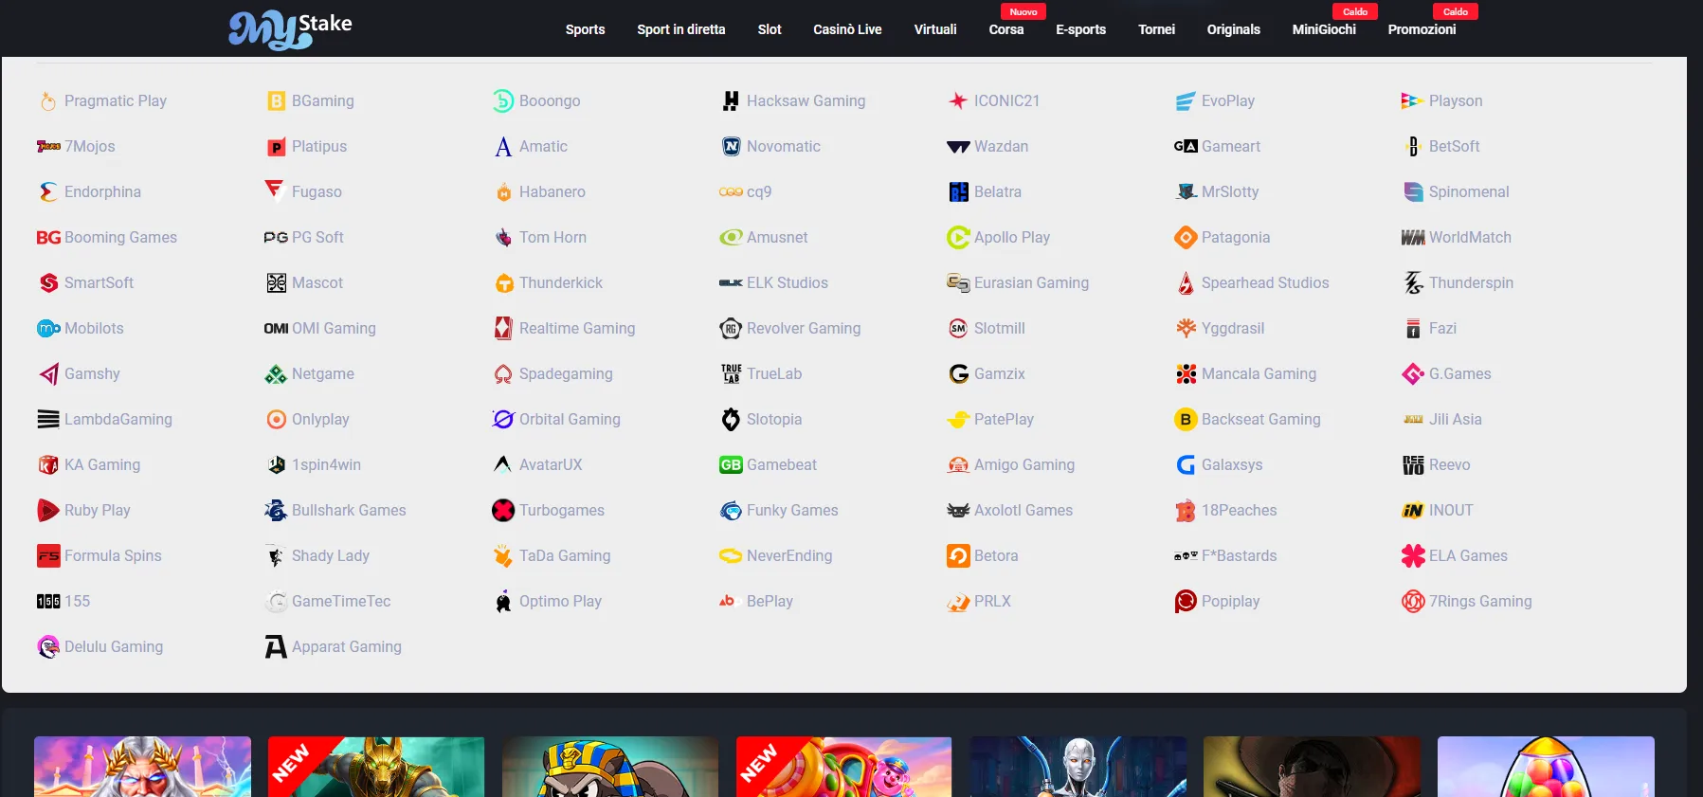Click the Mancala Gaming icon
The height and width of the screenshot is (797, 1703).
pyautogui.click(x=1186, y=373)
